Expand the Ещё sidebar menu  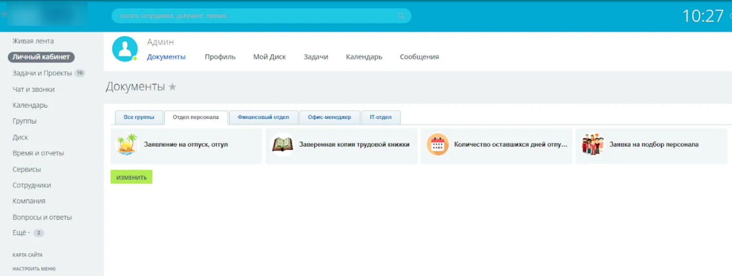click(x=21, y=233)
